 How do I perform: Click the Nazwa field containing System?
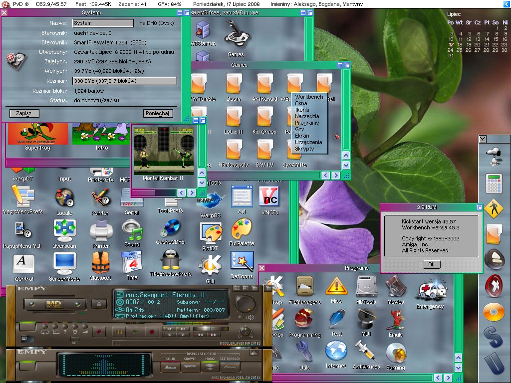point(103,23)
